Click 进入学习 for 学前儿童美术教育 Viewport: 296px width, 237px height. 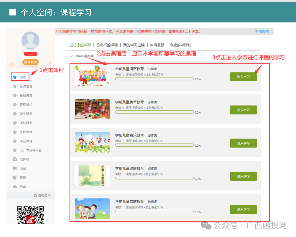tap(243, 110)
